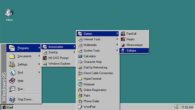Open the Accessories menu entry
Screen dimensions: 195x110
click(58, 47)
